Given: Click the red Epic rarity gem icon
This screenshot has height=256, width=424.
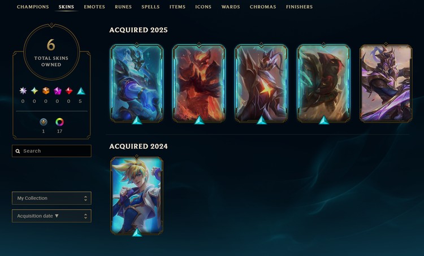Looking at the screenshot, I should tap(69, 91).
